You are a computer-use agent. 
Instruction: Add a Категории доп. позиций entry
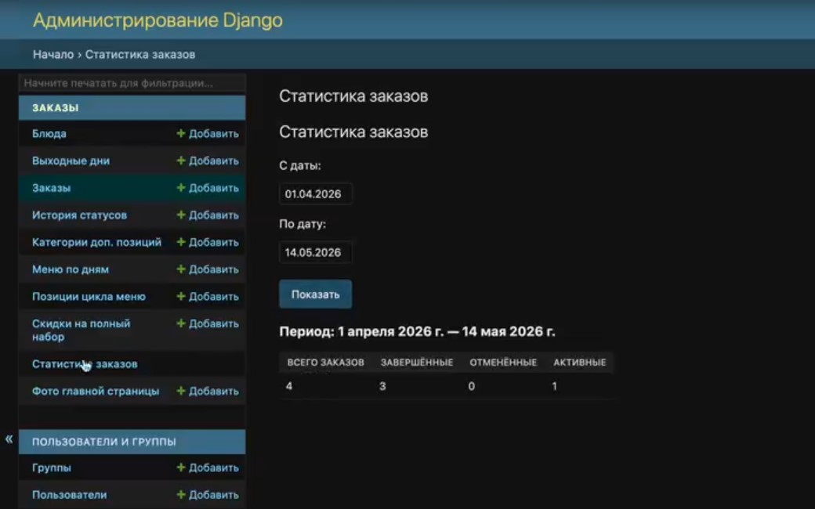pos(208,242)
